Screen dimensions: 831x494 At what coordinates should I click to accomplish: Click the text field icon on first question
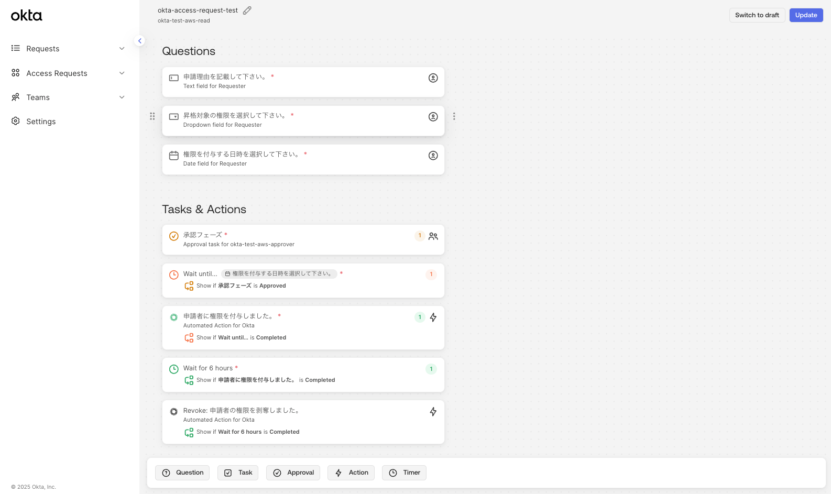tap(174, 78)
